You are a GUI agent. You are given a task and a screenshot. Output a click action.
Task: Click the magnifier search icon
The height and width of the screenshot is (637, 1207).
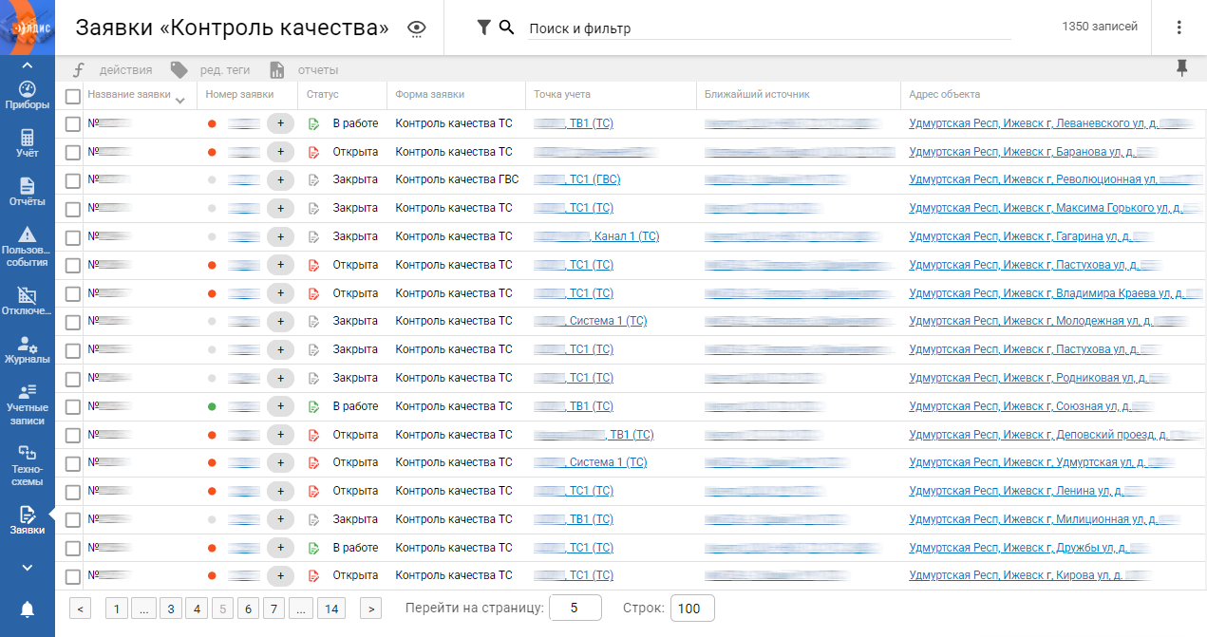(506, 28)
